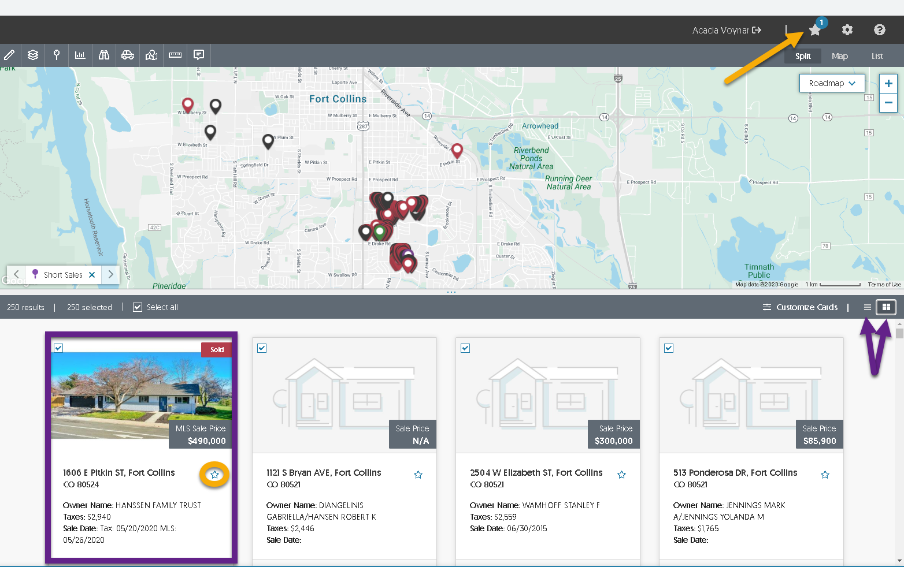
Task: Remove the Short Sales filter chip
Action: (x=92, y=275)
